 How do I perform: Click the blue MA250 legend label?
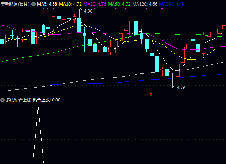pos(172,4)
